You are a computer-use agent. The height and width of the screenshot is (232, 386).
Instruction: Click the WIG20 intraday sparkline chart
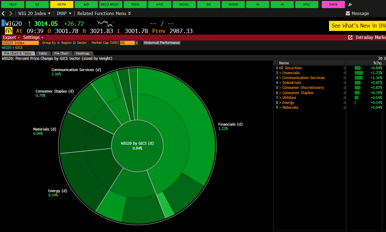105,23
